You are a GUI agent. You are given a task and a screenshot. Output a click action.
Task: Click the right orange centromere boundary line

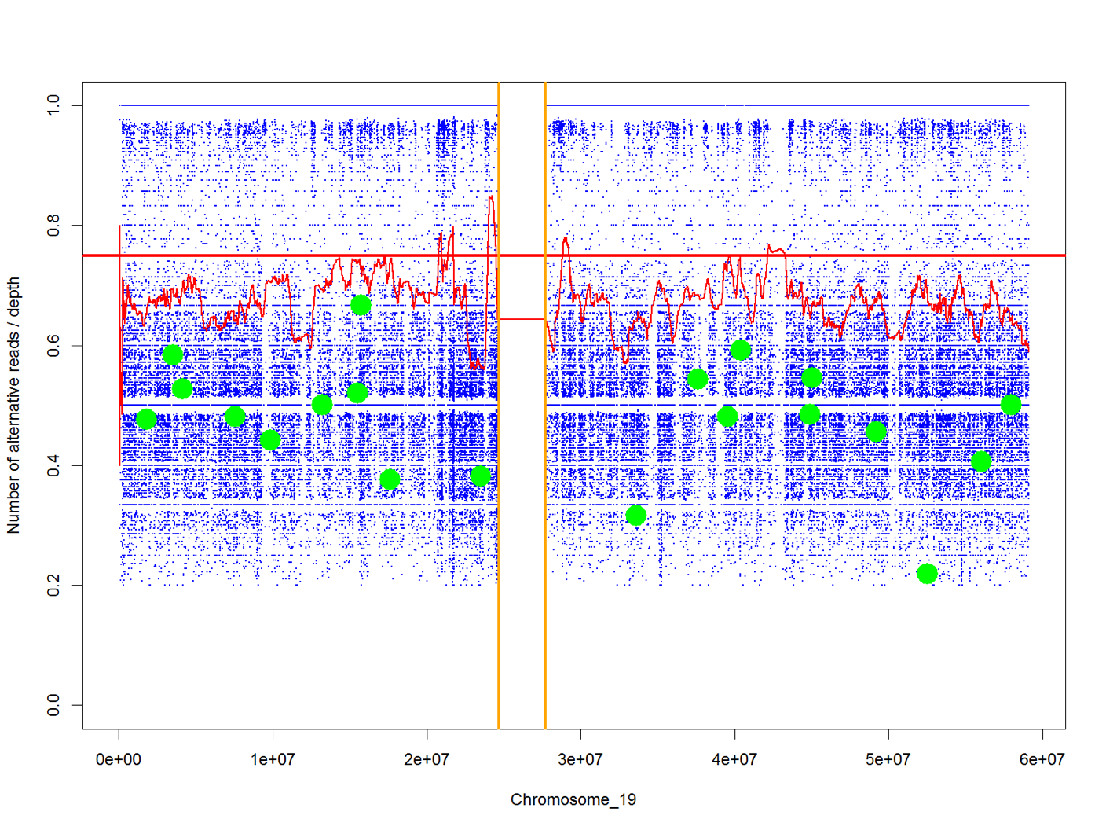pos(545,393)
